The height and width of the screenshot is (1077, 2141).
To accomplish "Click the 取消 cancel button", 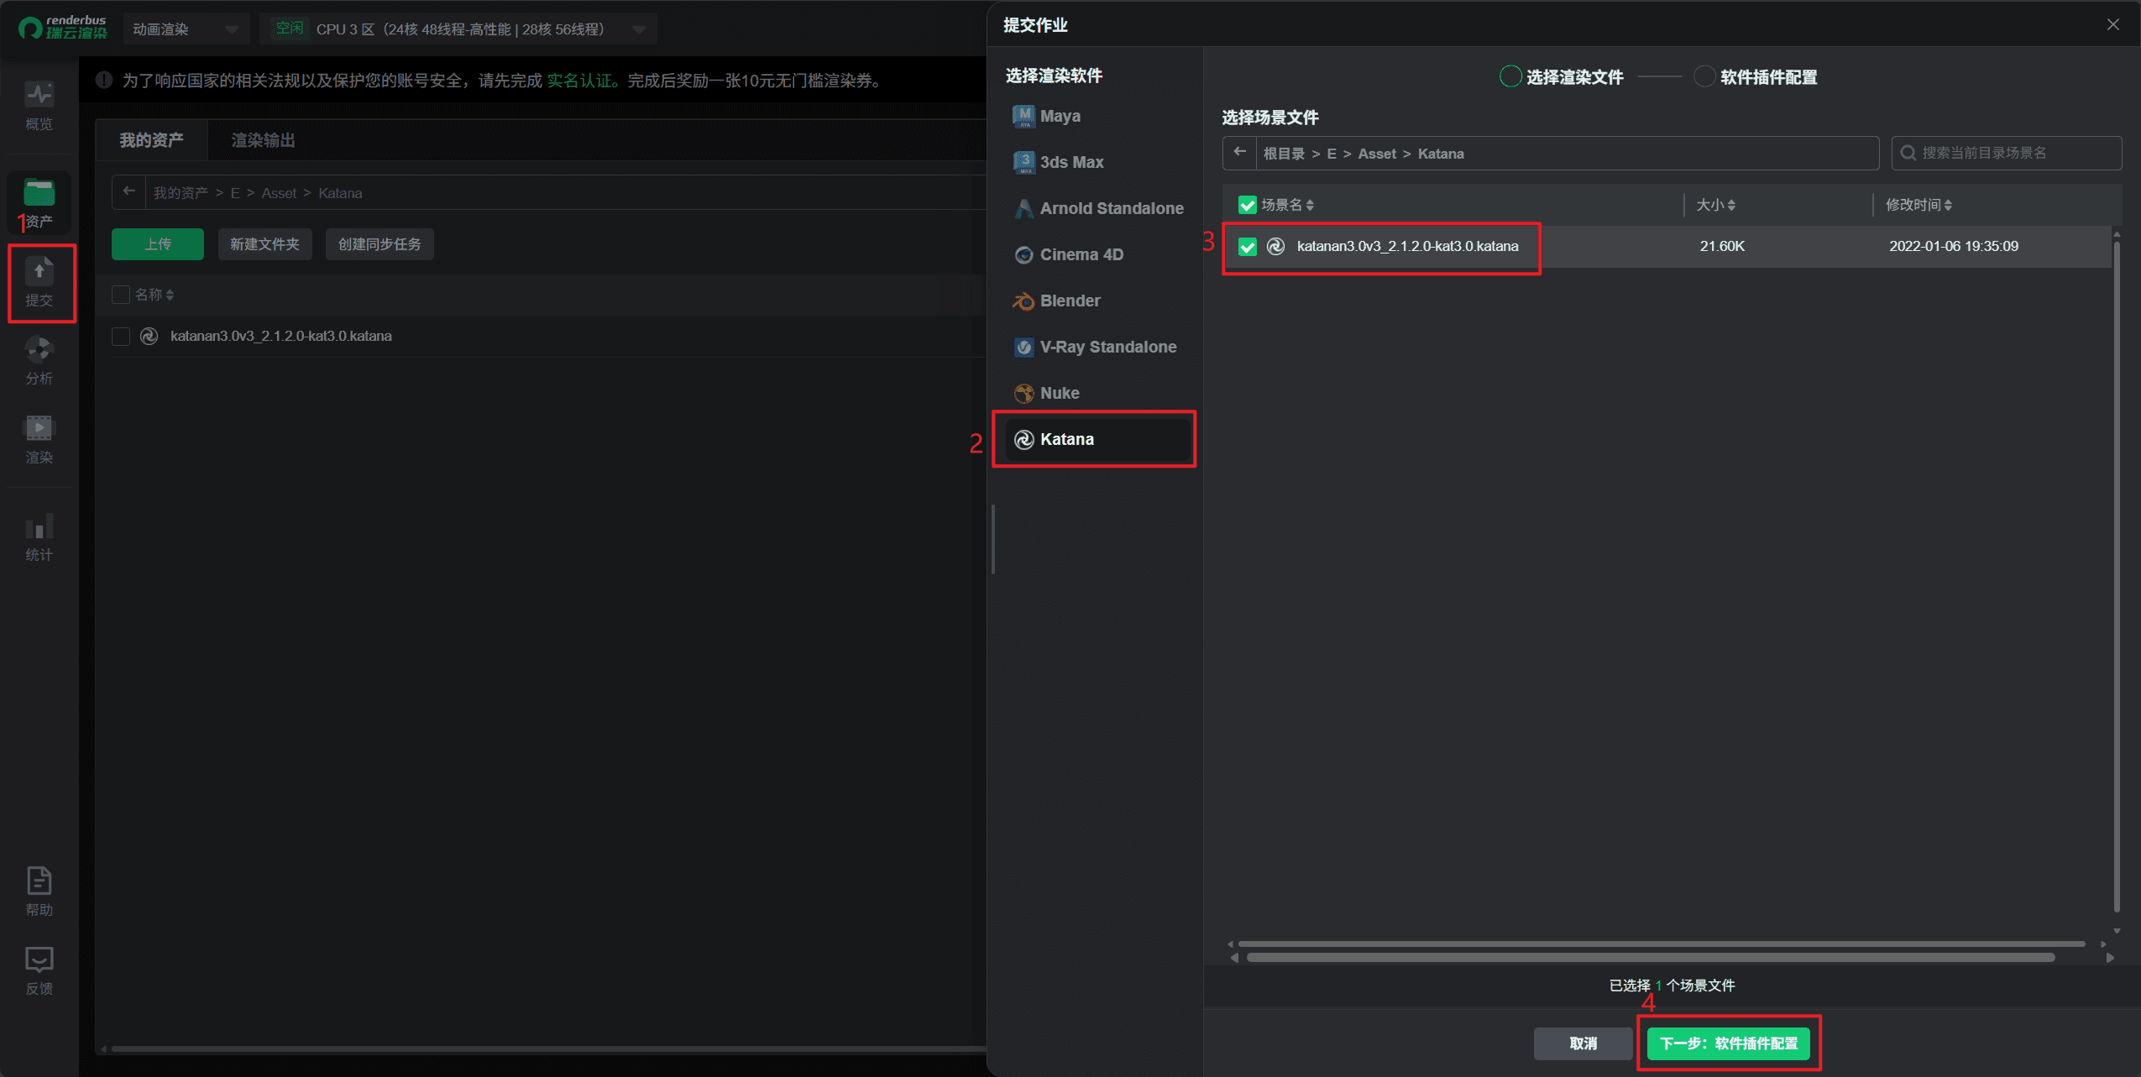I will pyautogui.click(x=1583, y=1043).
